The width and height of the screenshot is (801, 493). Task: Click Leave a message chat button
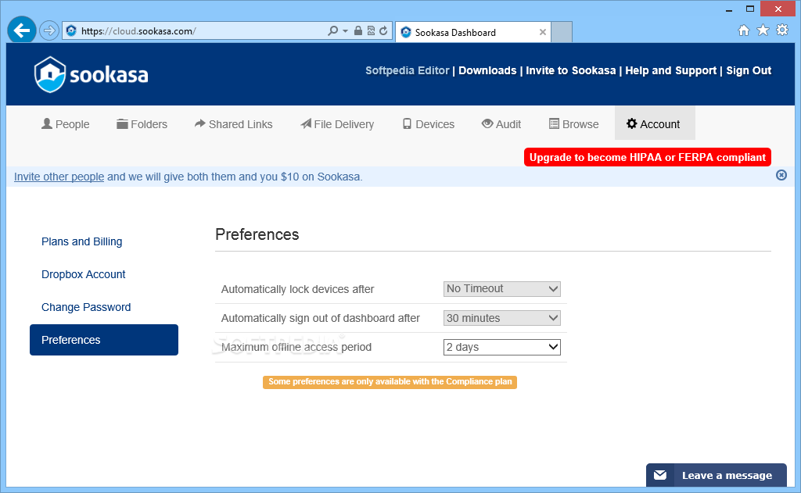tap(717, 475)
